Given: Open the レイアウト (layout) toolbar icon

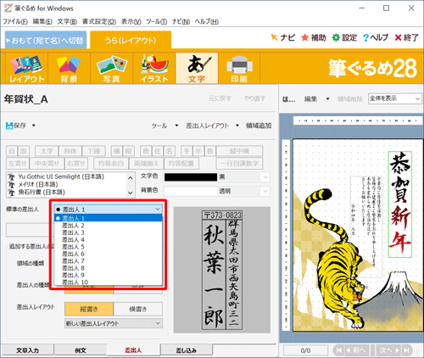Looking at the screenshot, I should [x=26, y=69].
